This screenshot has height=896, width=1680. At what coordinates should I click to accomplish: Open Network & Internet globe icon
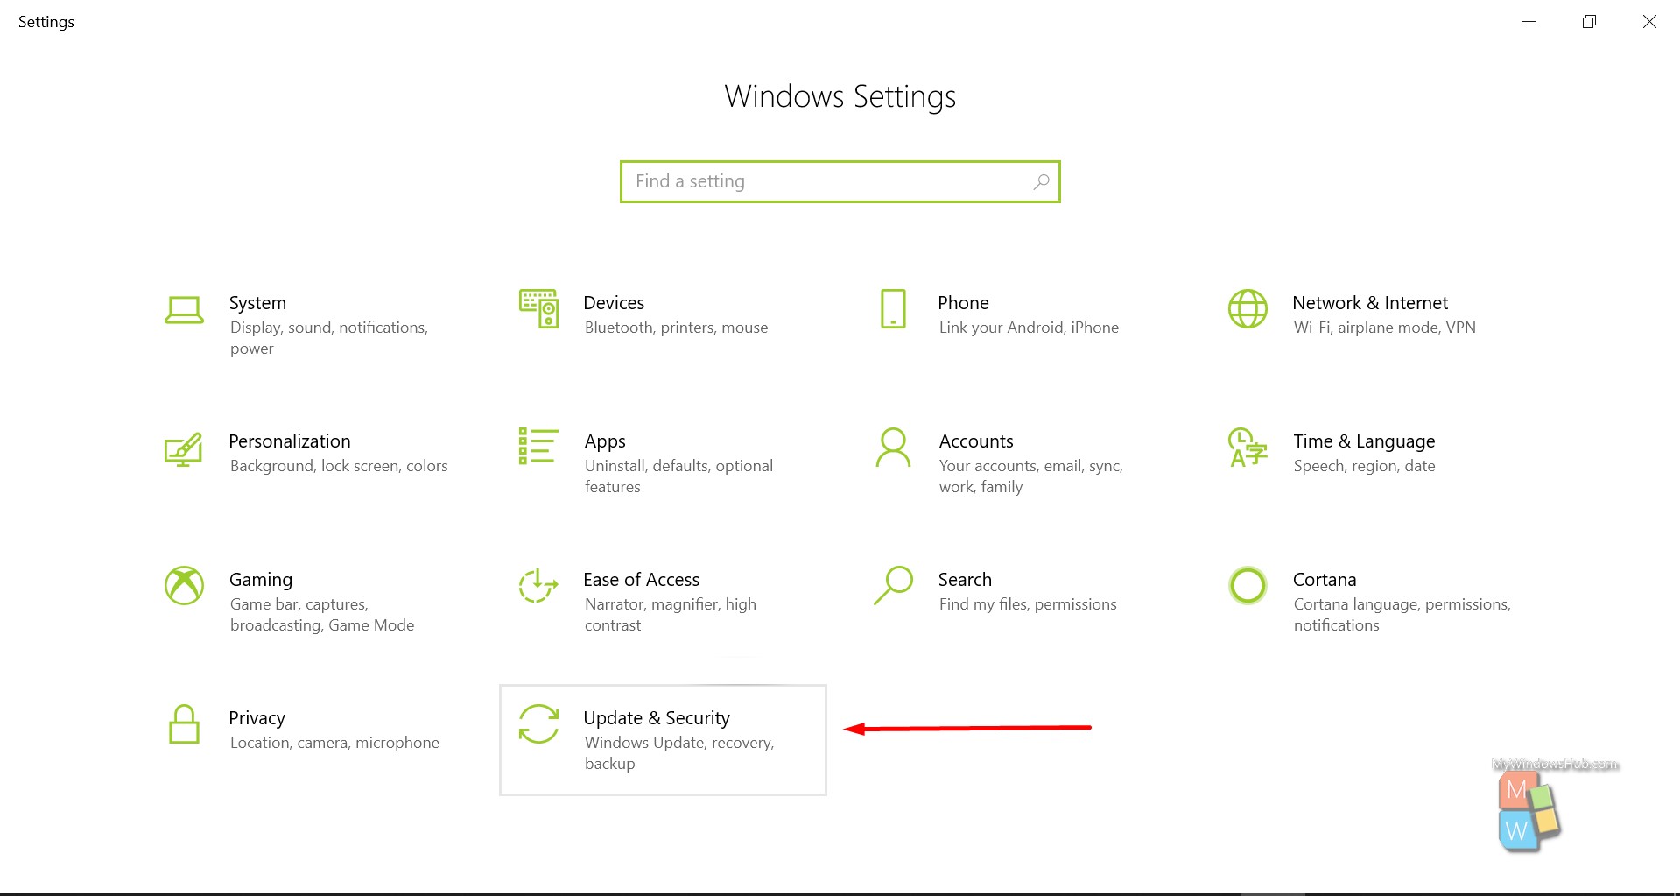[1248, 308]
